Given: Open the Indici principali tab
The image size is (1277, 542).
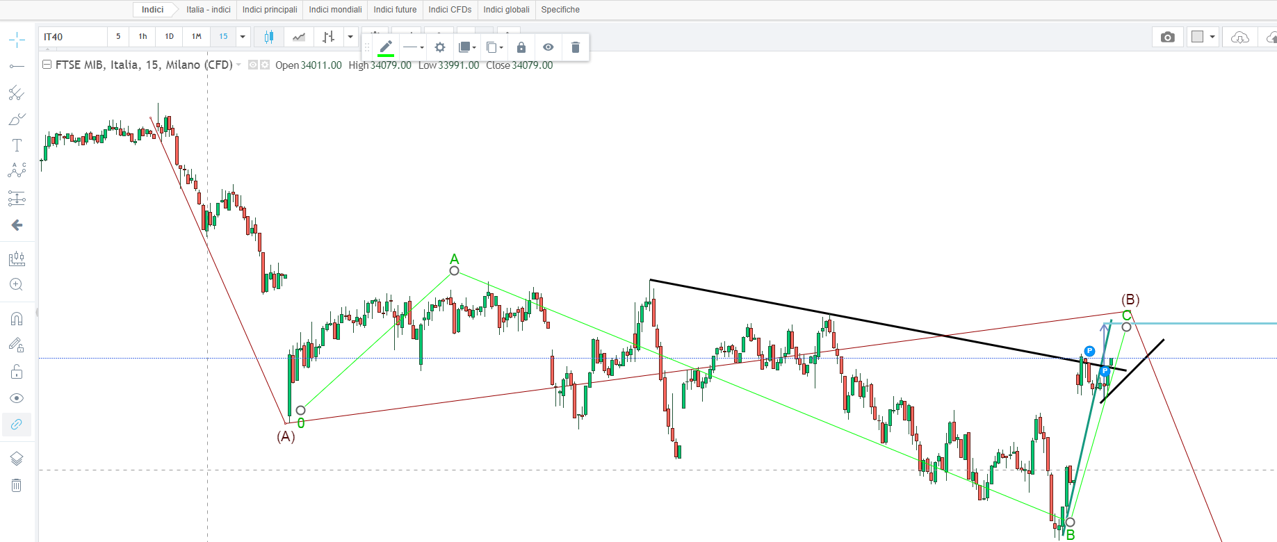Looking at the screenshot, I should 270,10.
